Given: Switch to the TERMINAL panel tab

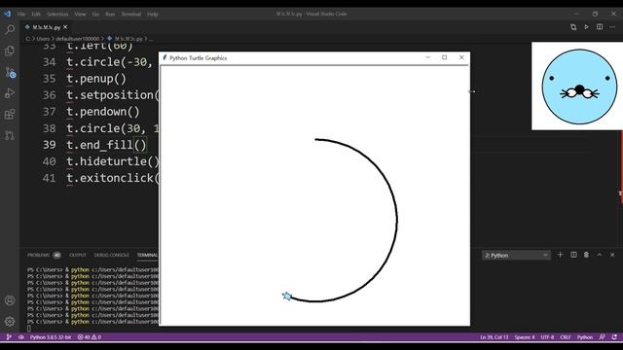Looking at the screenshot, I should (147, 255).
